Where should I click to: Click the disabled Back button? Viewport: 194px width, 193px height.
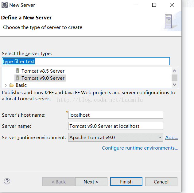58,182
